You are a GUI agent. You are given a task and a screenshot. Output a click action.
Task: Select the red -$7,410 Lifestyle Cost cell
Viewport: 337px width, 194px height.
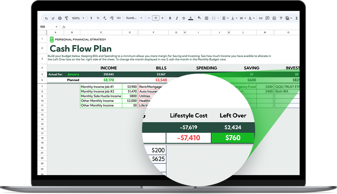pos(189,138)
